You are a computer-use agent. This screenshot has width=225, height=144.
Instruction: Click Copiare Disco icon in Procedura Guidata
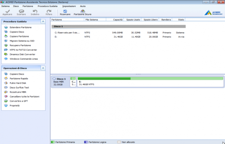pos(6,32)
